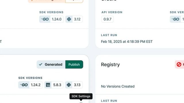Click Go SDK version badge 1.24.0

(x=51, y=19)
